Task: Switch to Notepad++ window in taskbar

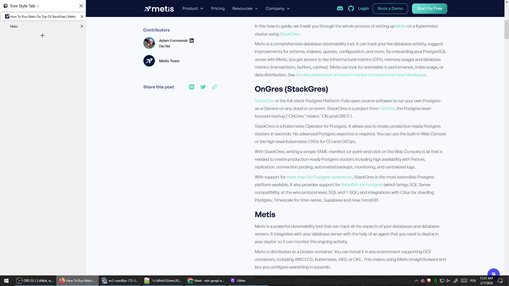Action: click(x=163, y=281)
